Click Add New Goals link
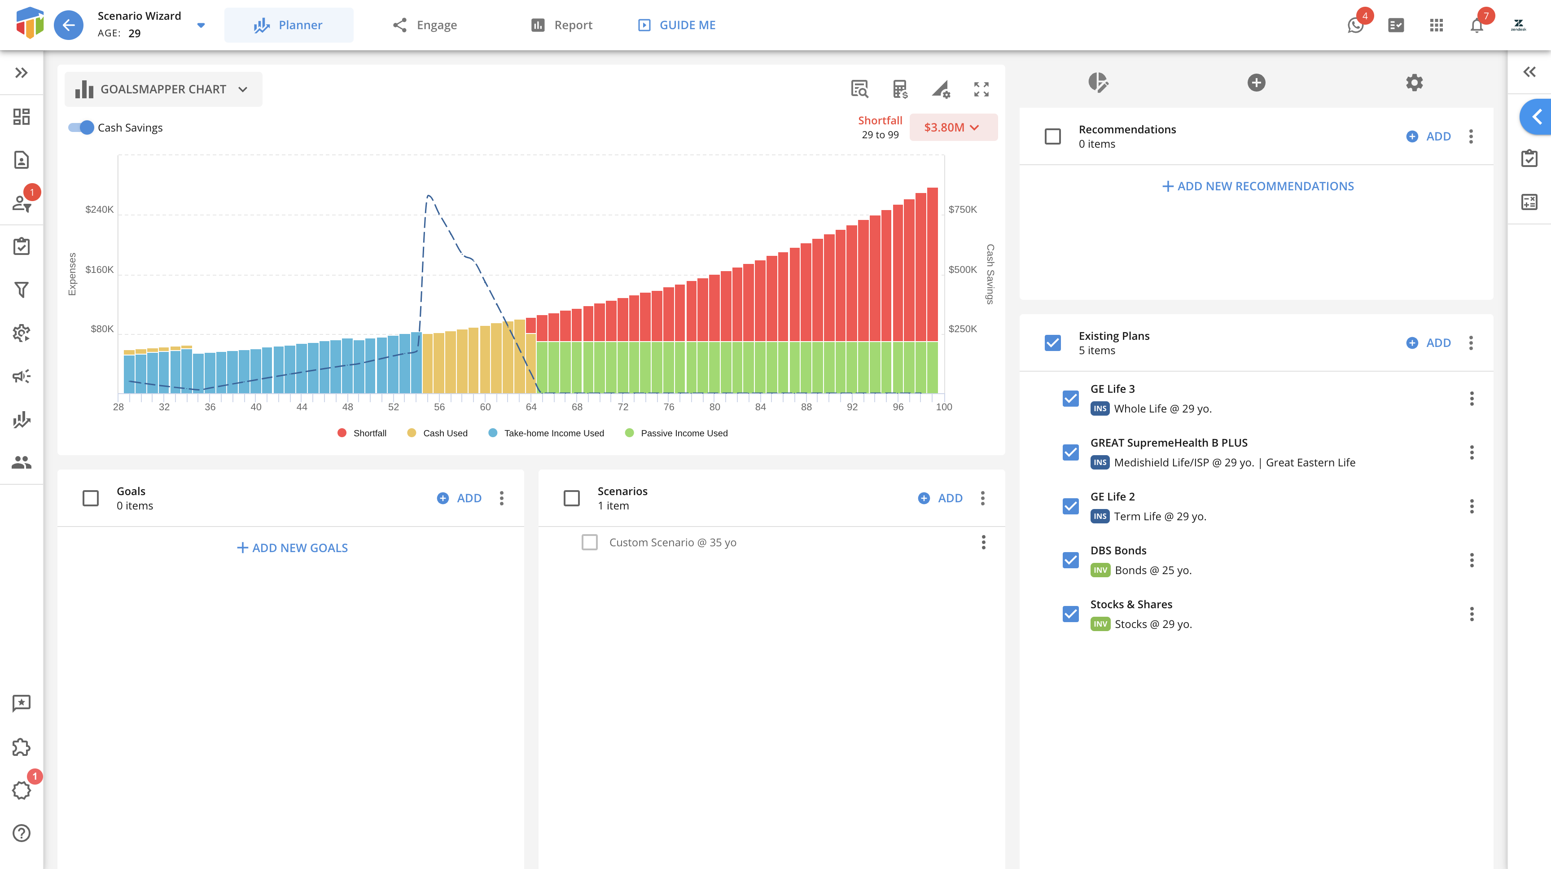The width and height of the screenshot is (1551, 869). [292, 548]
